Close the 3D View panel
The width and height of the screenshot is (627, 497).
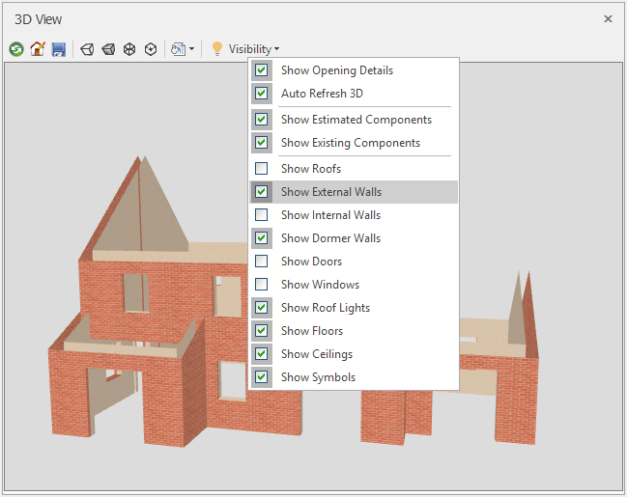click(608, 18)
